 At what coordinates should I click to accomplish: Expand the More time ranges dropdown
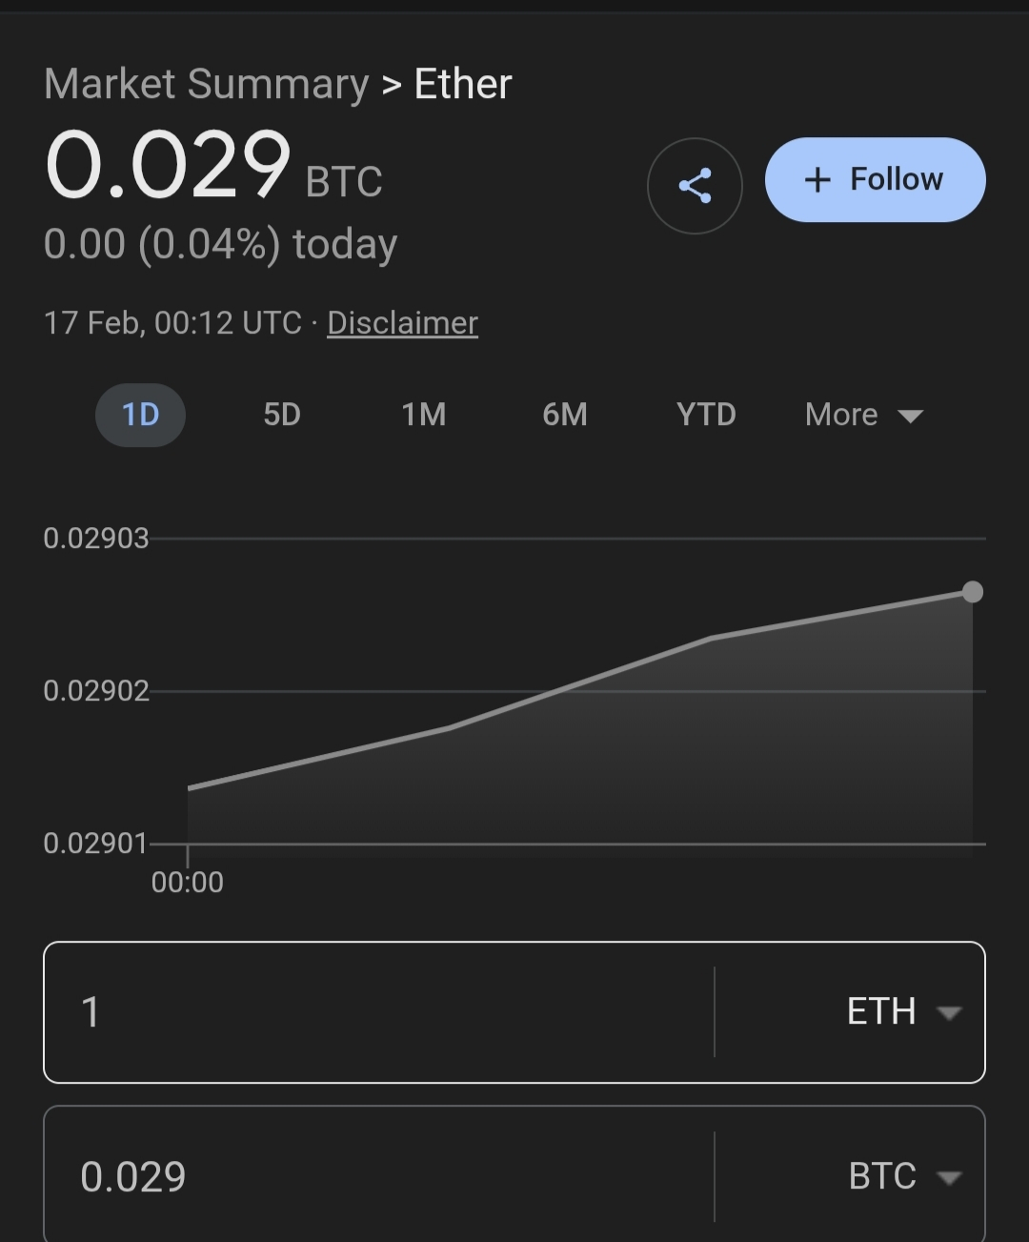863,415
